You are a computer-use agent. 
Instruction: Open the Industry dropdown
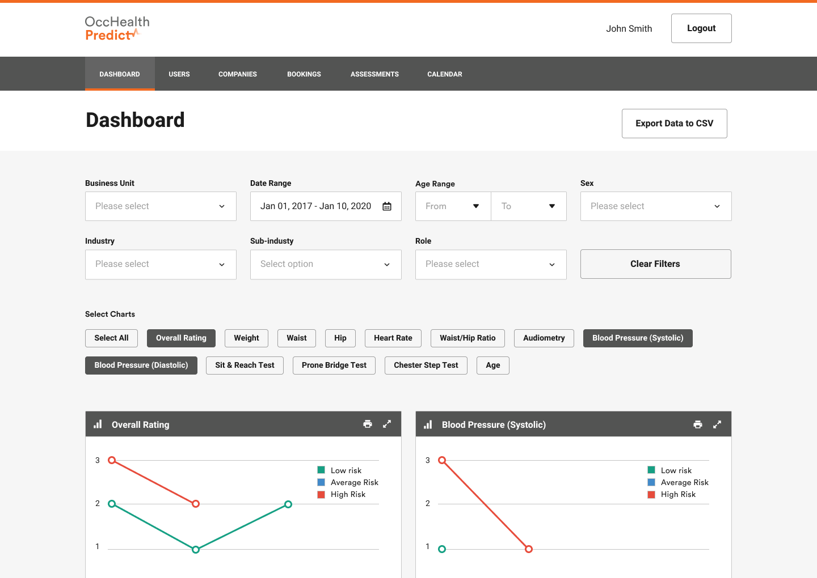(x=161, y=264)
